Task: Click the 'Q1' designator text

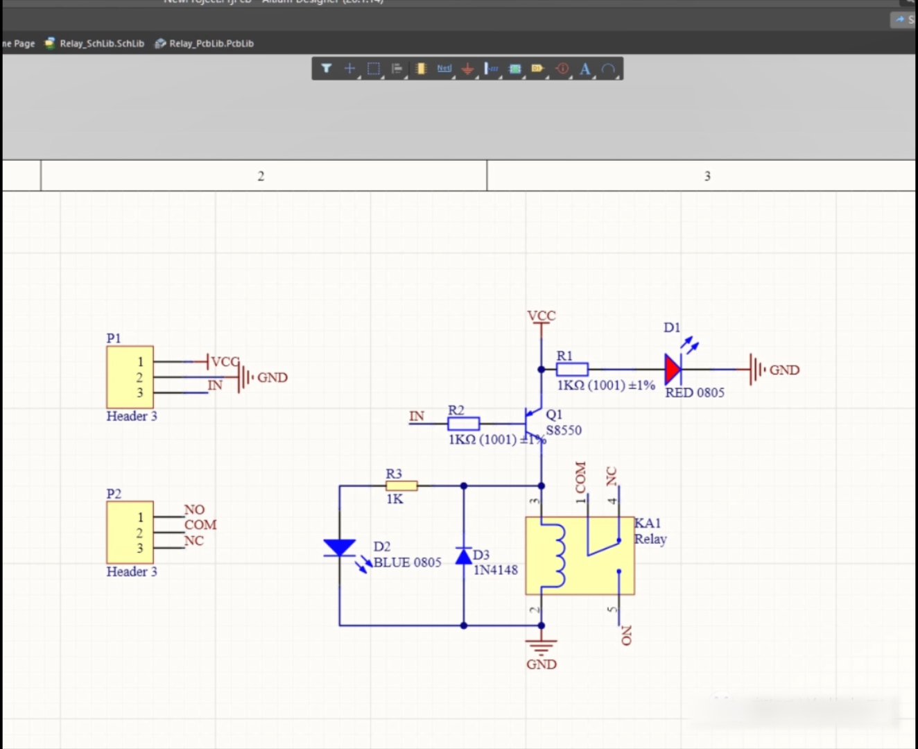Action: click(x=554, y=414)
